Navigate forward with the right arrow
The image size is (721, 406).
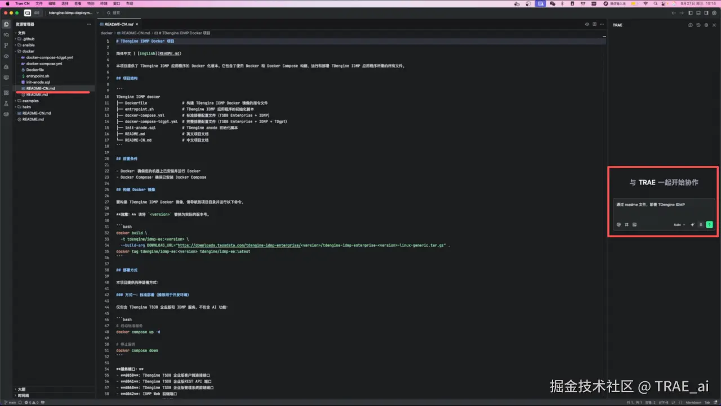point(680,12)
